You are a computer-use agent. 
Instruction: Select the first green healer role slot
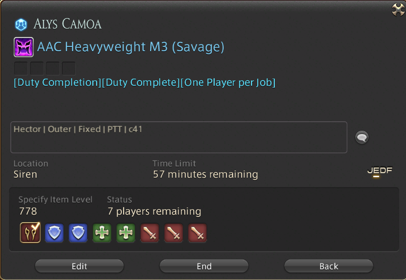click(102, 233)
